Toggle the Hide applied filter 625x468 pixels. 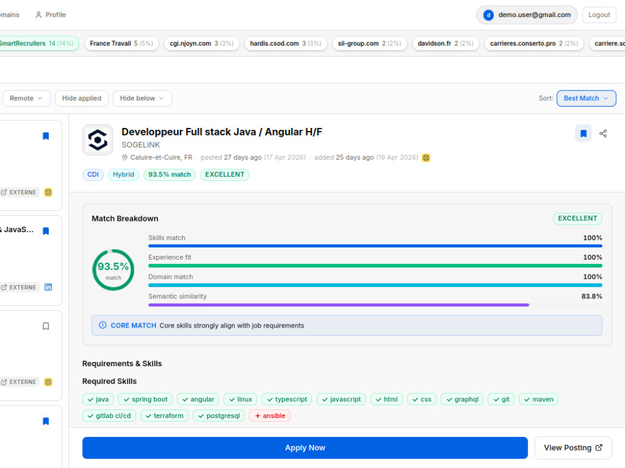[x=82, y=99]
